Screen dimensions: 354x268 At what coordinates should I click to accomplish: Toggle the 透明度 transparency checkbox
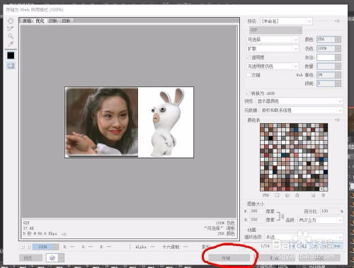tap(249, 57)
